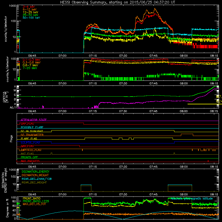Click the Degrees or % axis label
This screenshot has height=222, width=222.
pos(7,208)
